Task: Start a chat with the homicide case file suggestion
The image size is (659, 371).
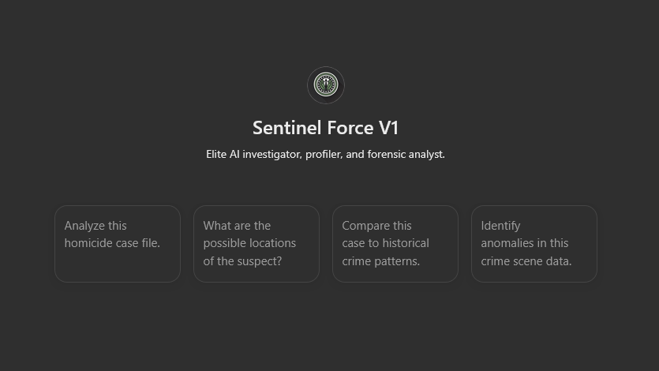Action: 118,244
